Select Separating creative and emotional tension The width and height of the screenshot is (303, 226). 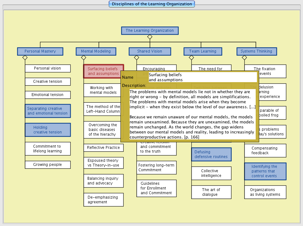pos(48,111)
